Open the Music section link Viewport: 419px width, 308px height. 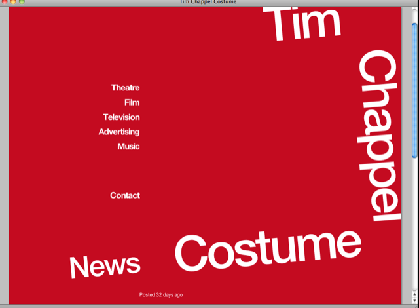point(128,147)
